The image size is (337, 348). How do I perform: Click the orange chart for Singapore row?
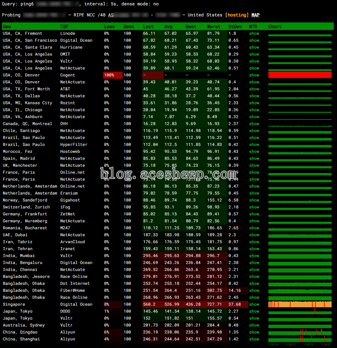[300, 304]
